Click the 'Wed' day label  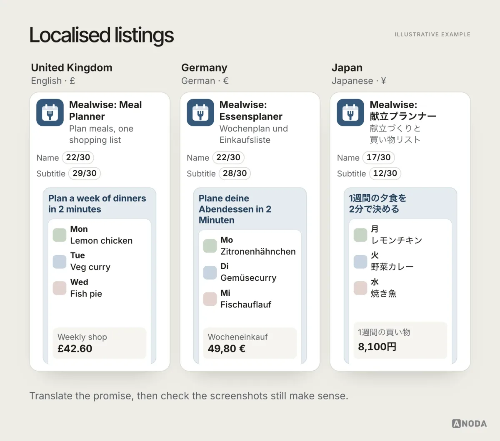tap(79, 282)
